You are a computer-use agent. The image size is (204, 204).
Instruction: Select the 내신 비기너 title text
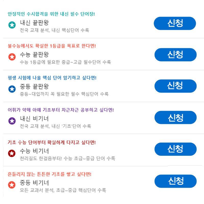pos(34,119)
